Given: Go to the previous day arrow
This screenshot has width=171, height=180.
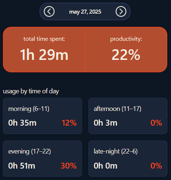Looking at the screenshot, I should pyautogui.click(x=49, y=12).
